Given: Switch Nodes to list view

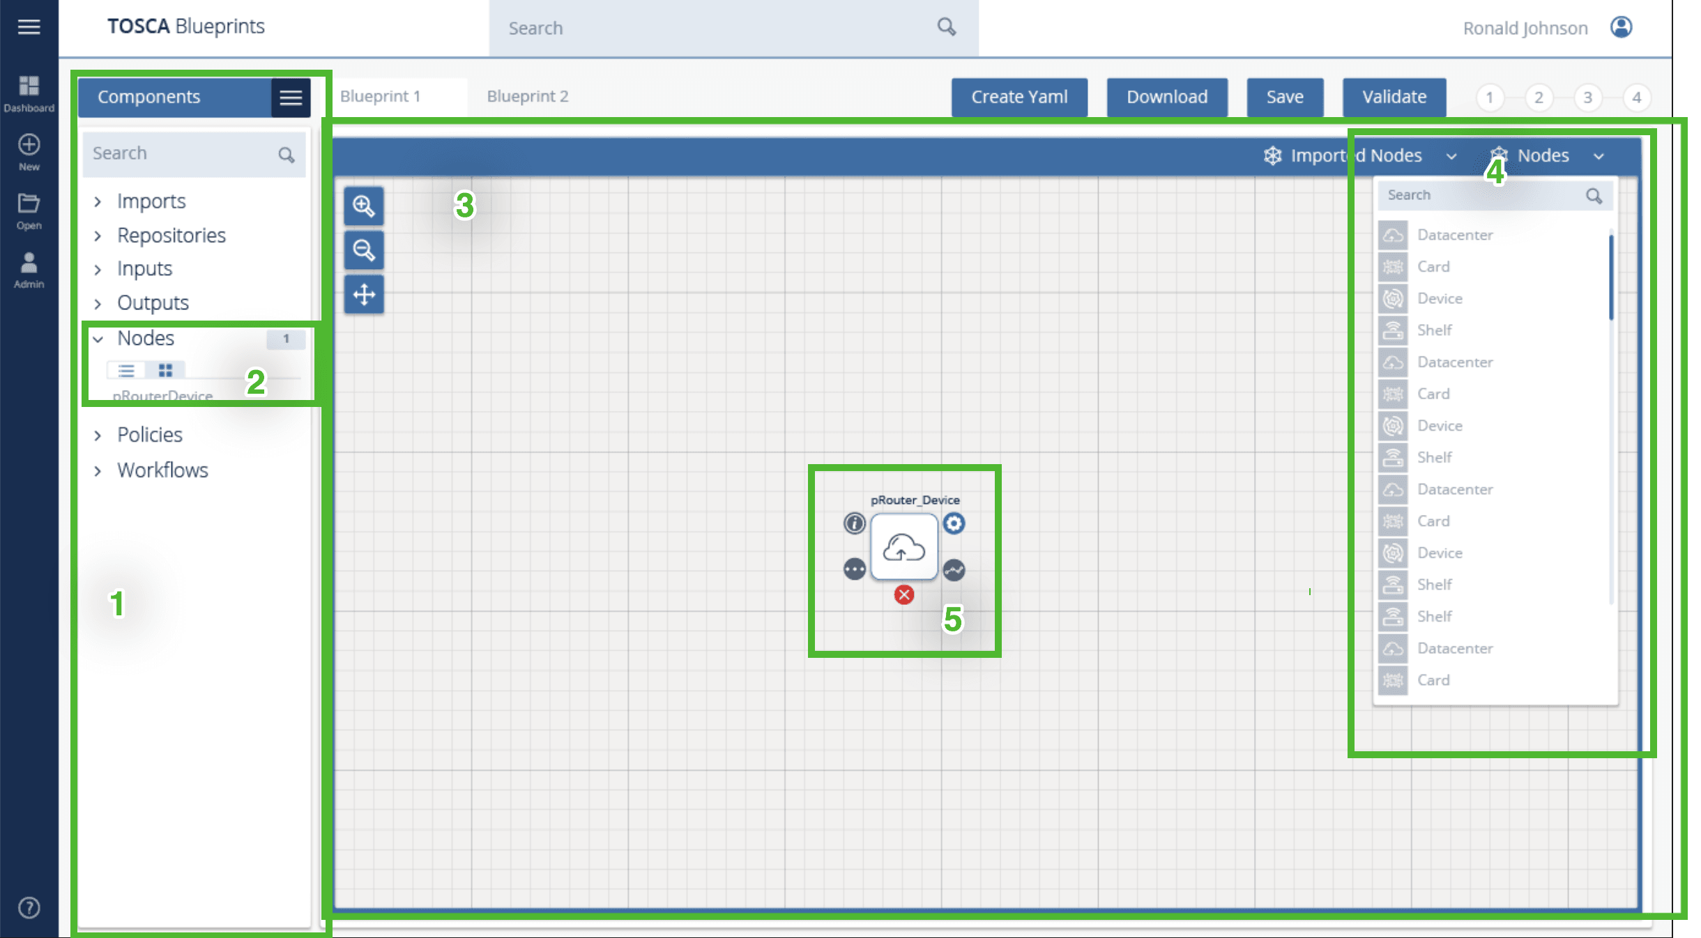Looking at the screenshot, I should tap(126, 370).
